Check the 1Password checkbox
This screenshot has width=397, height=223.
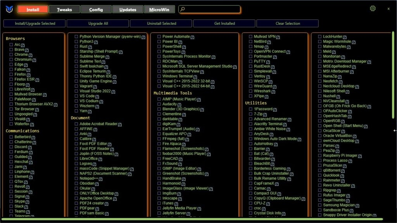251,109
